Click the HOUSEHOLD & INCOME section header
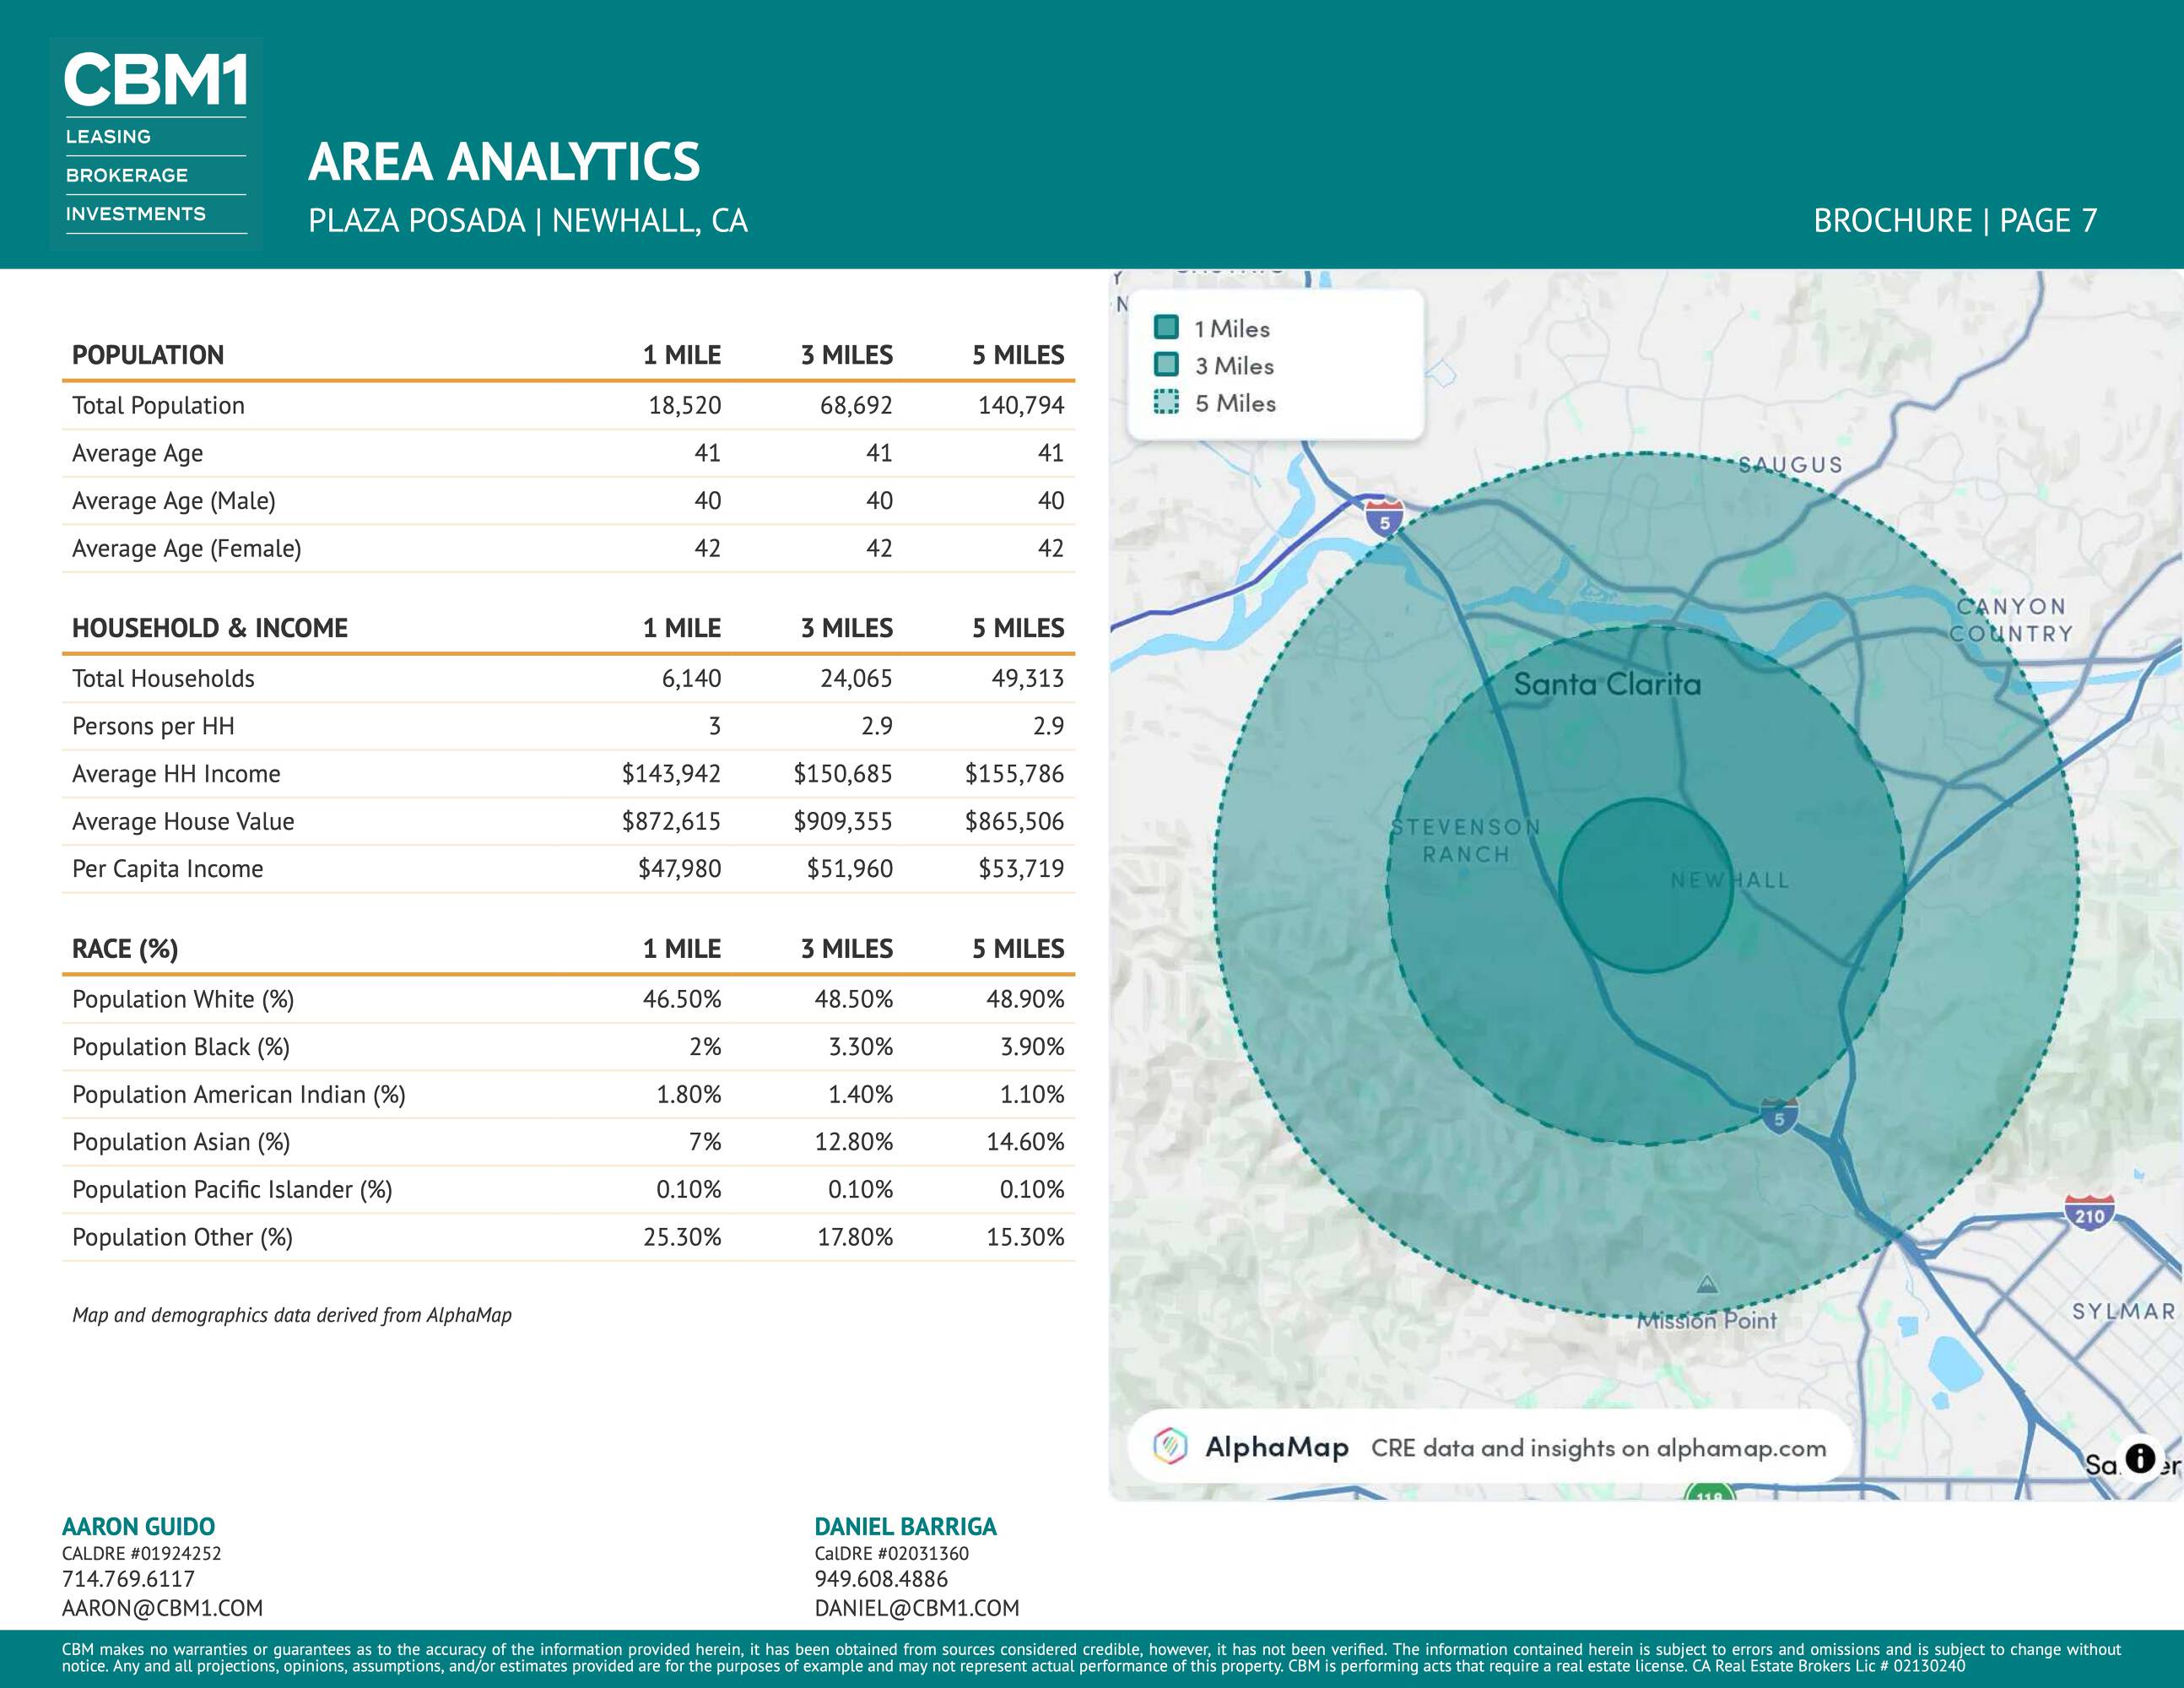This screenshot has width=2184, height=1688. (x=210, y=628)
